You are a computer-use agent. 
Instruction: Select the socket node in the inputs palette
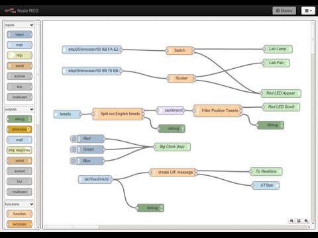(19, 76)
